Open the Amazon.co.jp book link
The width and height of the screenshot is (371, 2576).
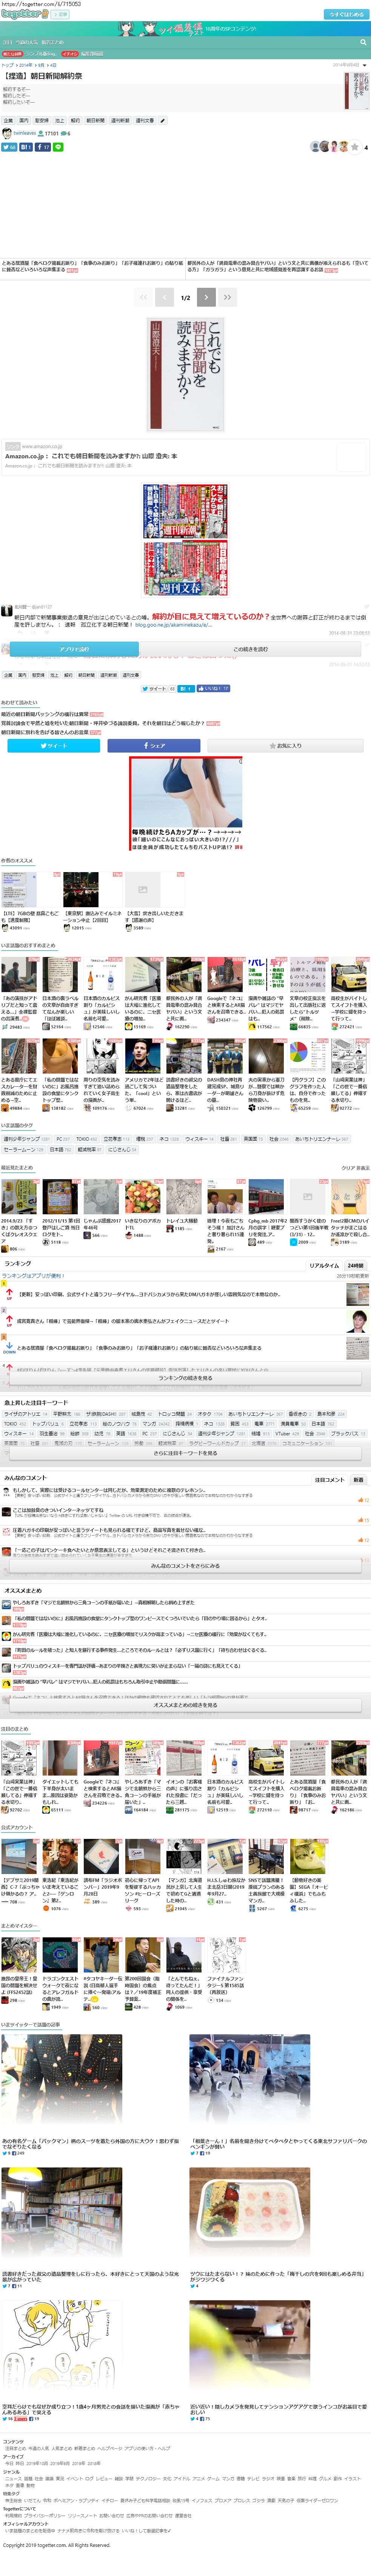91,456
